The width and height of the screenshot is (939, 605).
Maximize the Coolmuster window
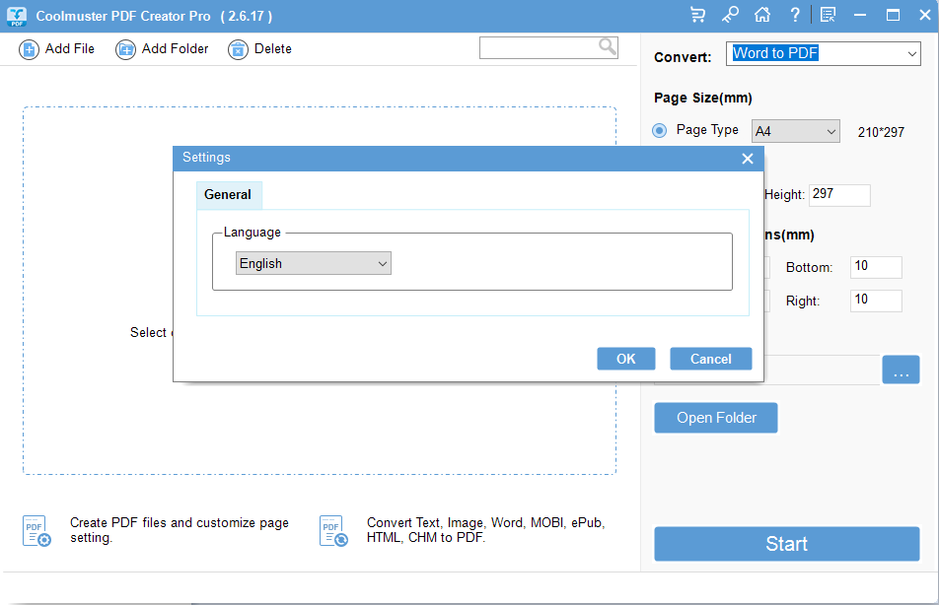click(x=893, y=15)
